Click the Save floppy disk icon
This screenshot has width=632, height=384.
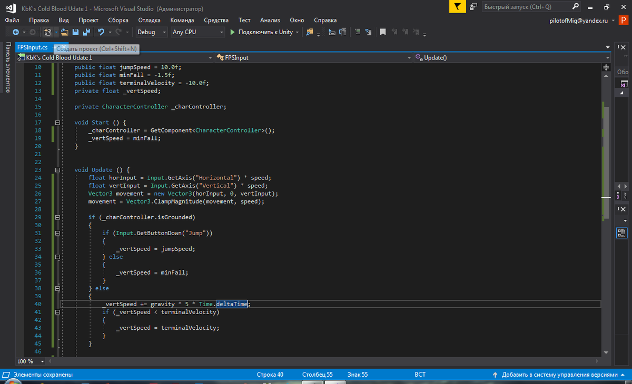pos(75,32)
